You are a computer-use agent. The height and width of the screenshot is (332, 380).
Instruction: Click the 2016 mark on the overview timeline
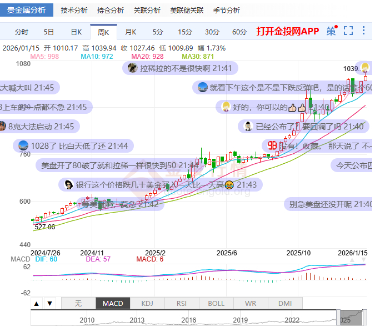[189, 320]
